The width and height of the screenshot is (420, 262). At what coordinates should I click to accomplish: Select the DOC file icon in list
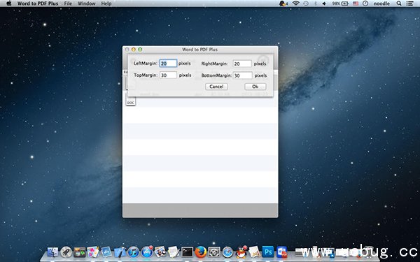click(x=131, y=101)
